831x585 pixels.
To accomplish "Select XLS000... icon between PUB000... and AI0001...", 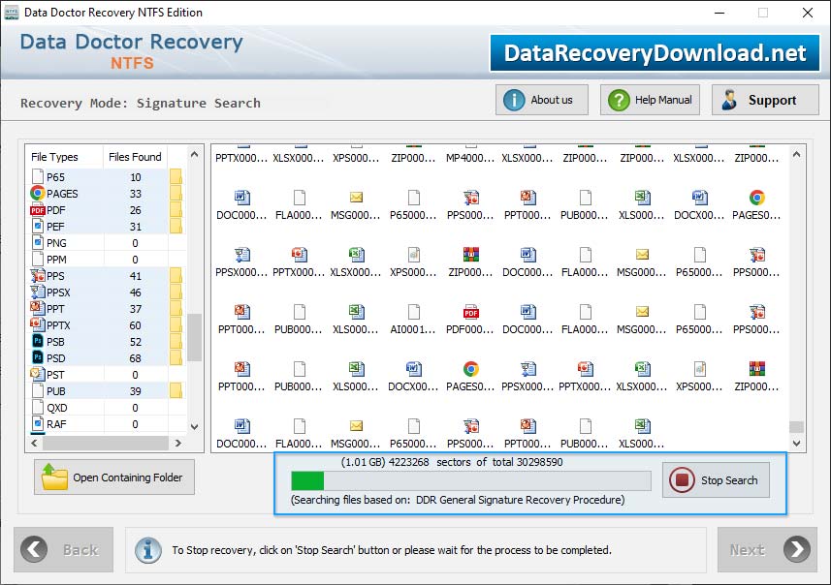I will [356, 312].
